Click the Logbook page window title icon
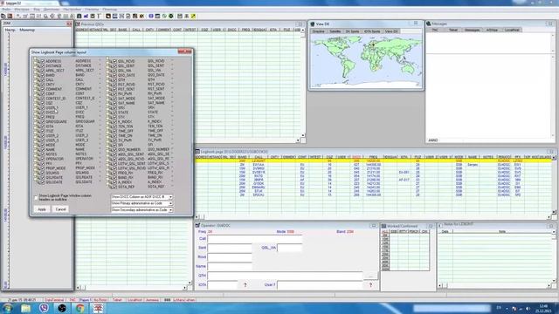The width and height of the screenshot is (559, 314). coord(197,152)
